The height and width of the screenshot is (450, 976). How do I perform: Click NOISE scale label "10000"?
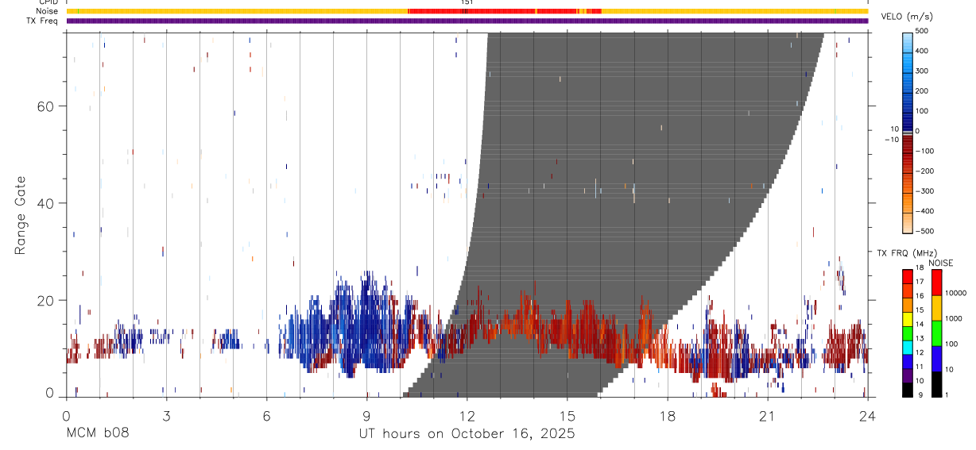(956, 293)
